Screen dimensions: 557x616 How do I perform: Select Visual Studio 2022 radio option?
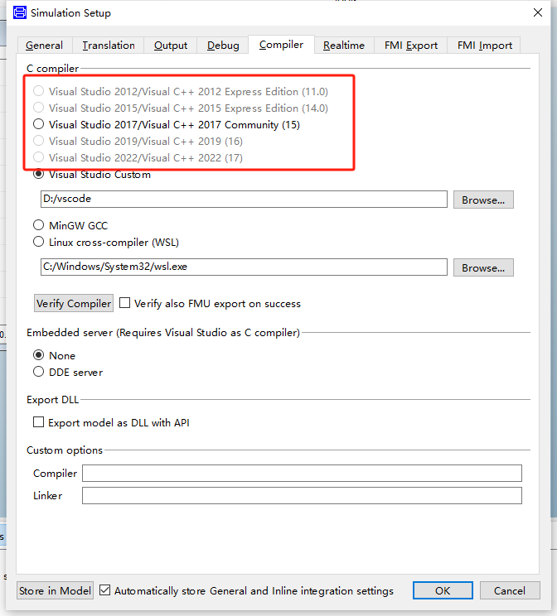pyautogui.click(x=39, y=157)
